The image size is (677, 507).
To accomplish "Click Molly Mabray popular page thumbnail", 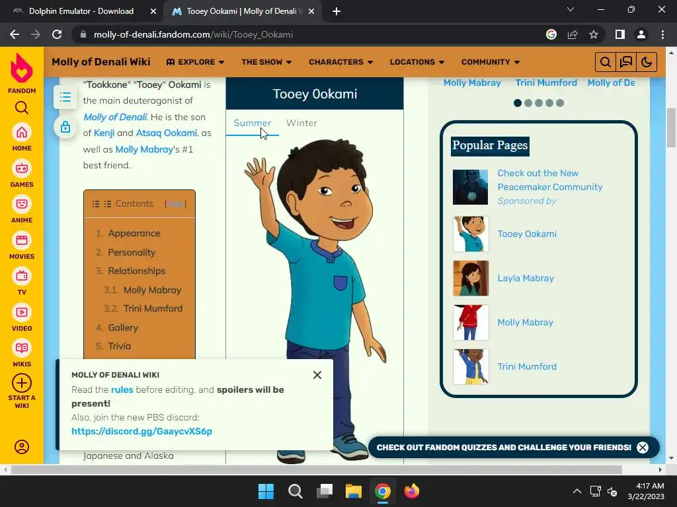I will (x=471, y=322).
